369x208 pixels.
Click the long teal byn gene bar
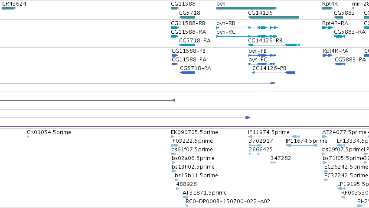click(247, 8)
